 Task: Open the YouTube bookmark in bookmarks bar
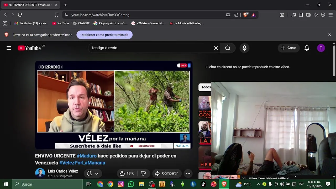click(60, 23)
